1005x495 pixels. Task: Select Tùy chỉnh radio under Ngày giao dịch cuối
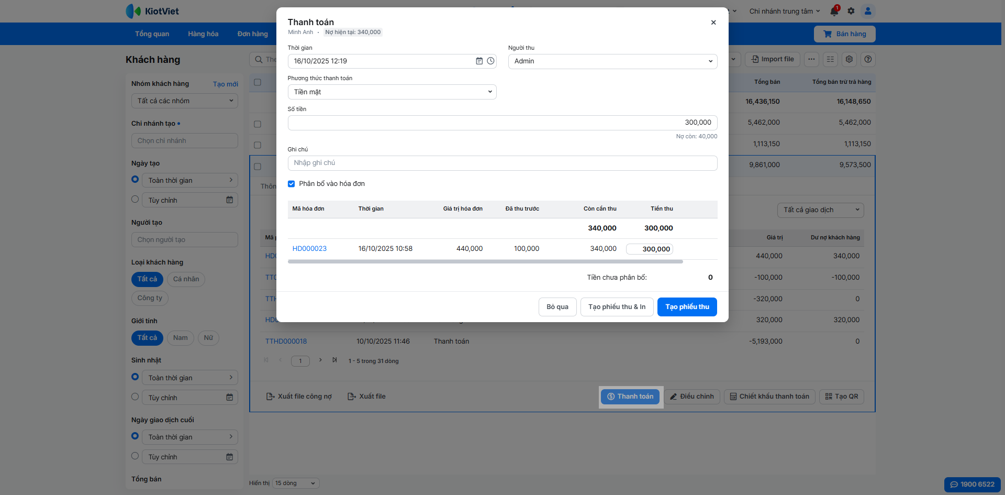tap(135, 456)
